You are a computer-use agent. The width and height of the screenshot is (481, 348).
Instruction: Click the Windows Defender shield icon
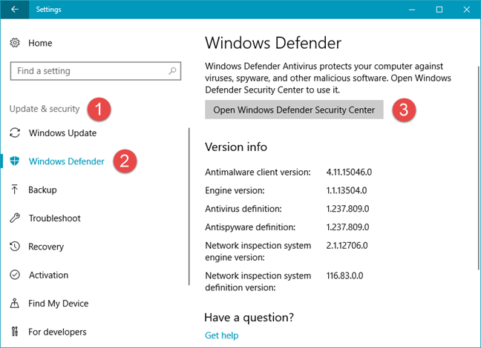pos(15,161)
